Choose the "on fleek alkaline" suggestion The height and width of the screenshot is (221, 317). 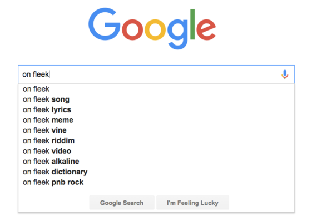click(156, 162)
